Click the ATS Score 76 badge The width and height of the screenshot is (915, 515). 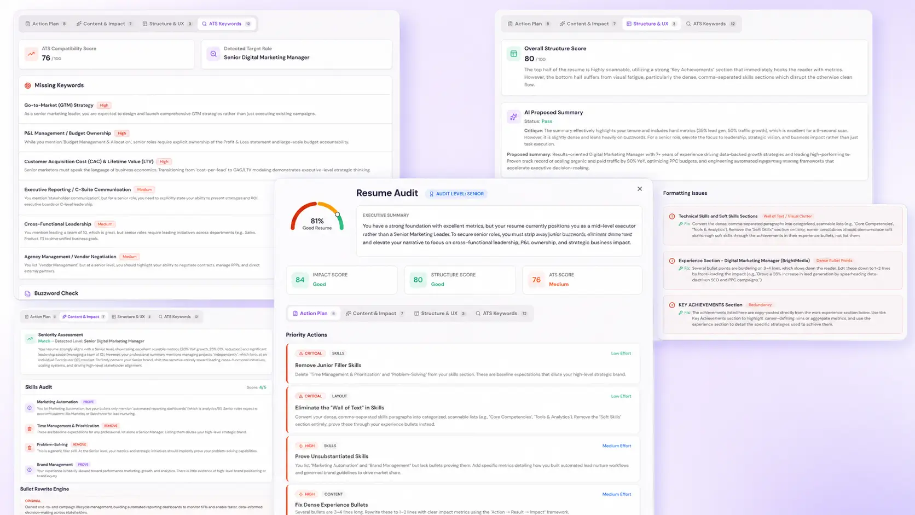click(x=536, y=280)
